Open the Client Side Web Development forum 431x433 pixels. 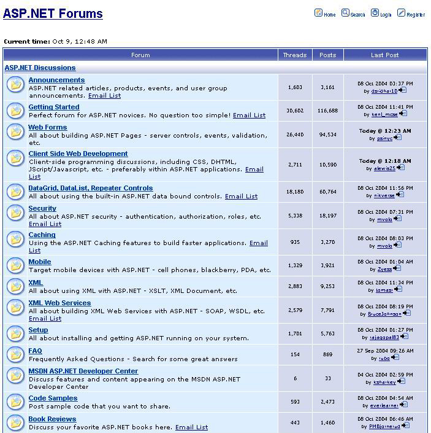[78, 154]
